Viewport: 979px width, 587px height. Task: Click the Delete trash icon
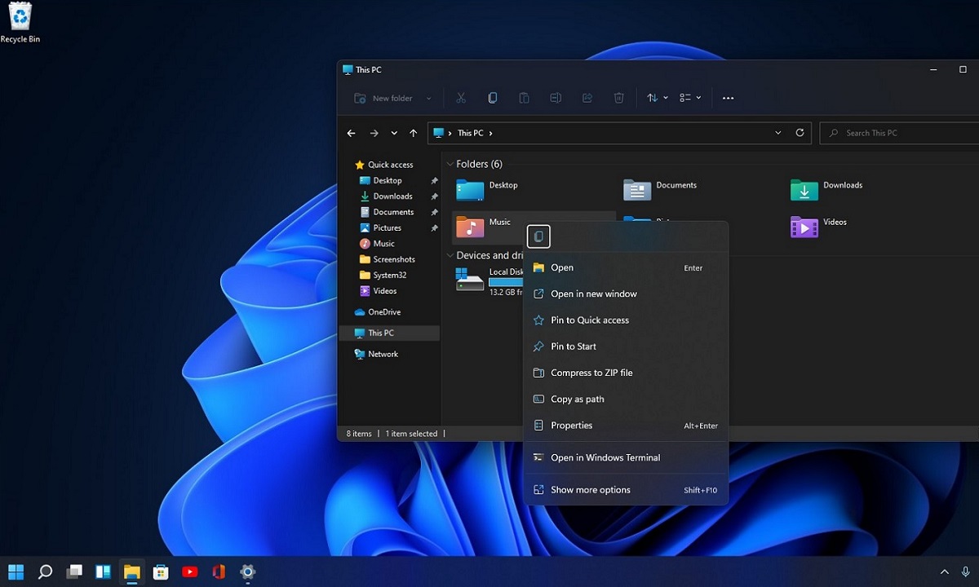[618, 98]
